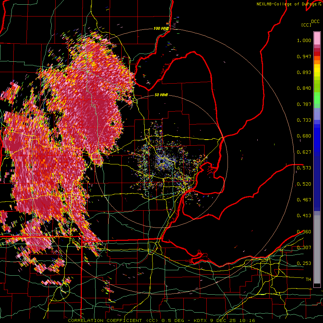Pick the lavender segment of the color bar
This screenshot has height=323, width=323.
[317, 114]
